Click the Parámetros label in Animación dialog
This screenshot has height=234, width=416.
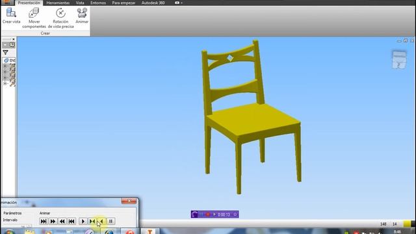coord(12,213)
